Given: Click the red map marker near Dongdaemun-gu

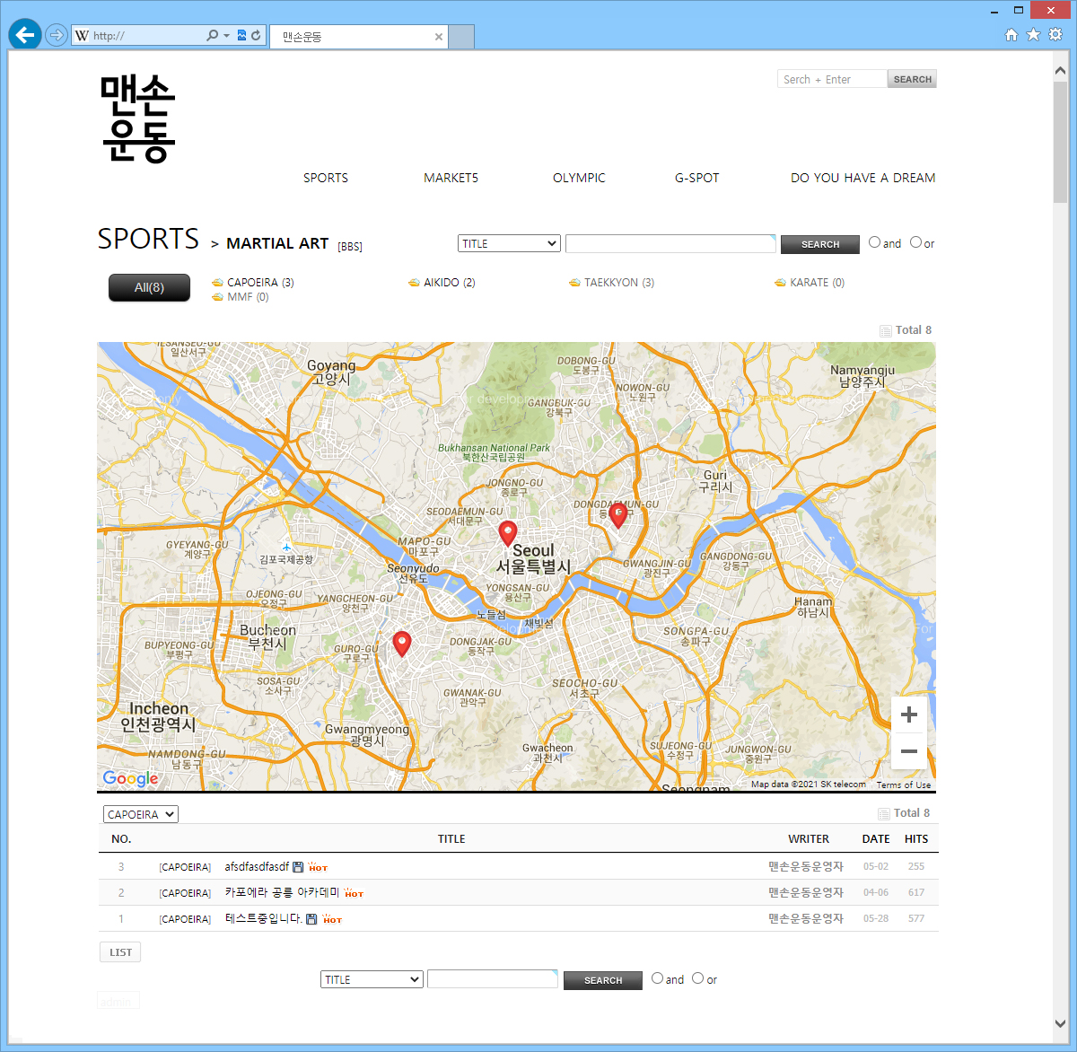Looking at the screenshot, I should click(x=617, y=514).
